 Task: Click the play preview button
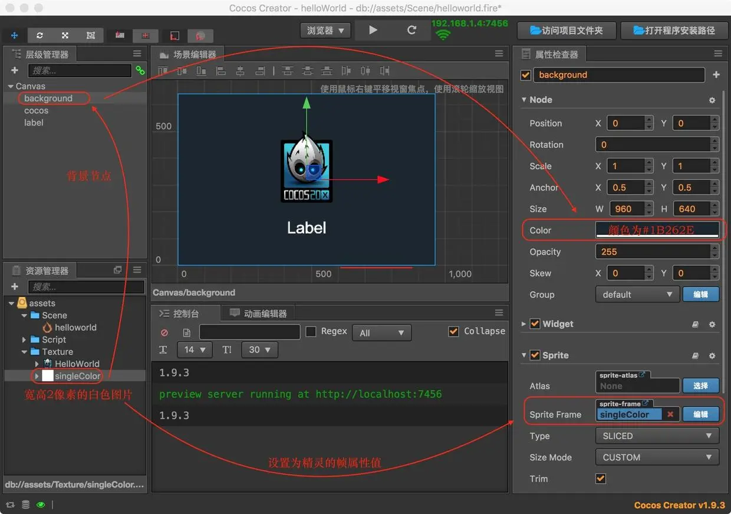point(373,30)
